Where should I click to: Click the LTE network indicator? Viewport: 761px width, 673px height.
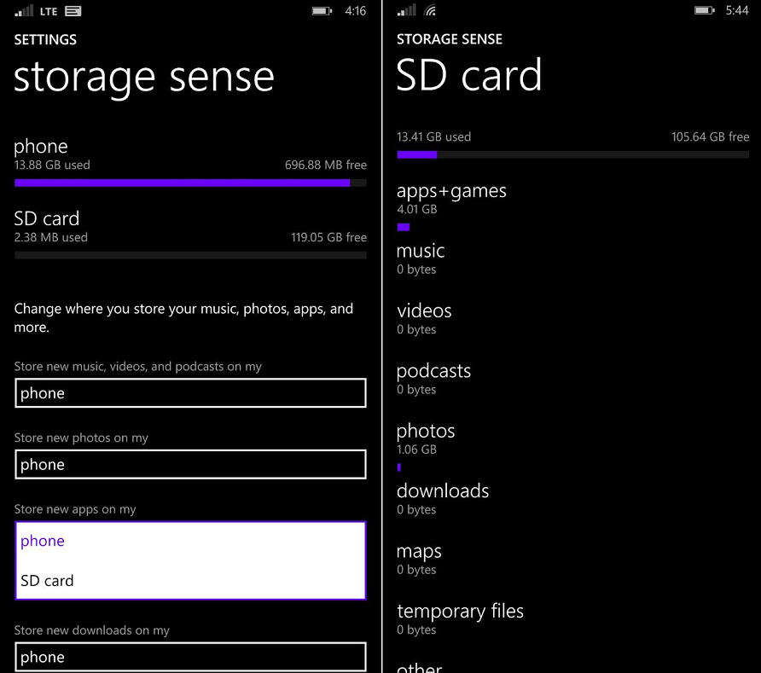(47, 10)
